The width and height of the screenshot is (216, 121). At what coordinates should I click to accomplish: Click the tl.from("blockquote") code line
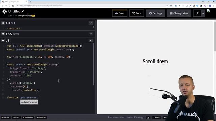[40, 57]
